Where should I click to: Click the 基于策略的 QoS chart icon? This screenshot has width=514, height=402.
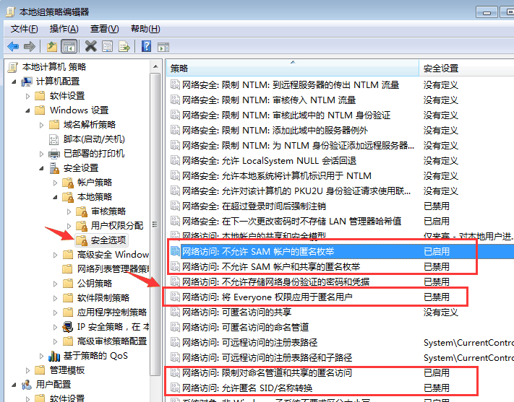tap(54, 356)
